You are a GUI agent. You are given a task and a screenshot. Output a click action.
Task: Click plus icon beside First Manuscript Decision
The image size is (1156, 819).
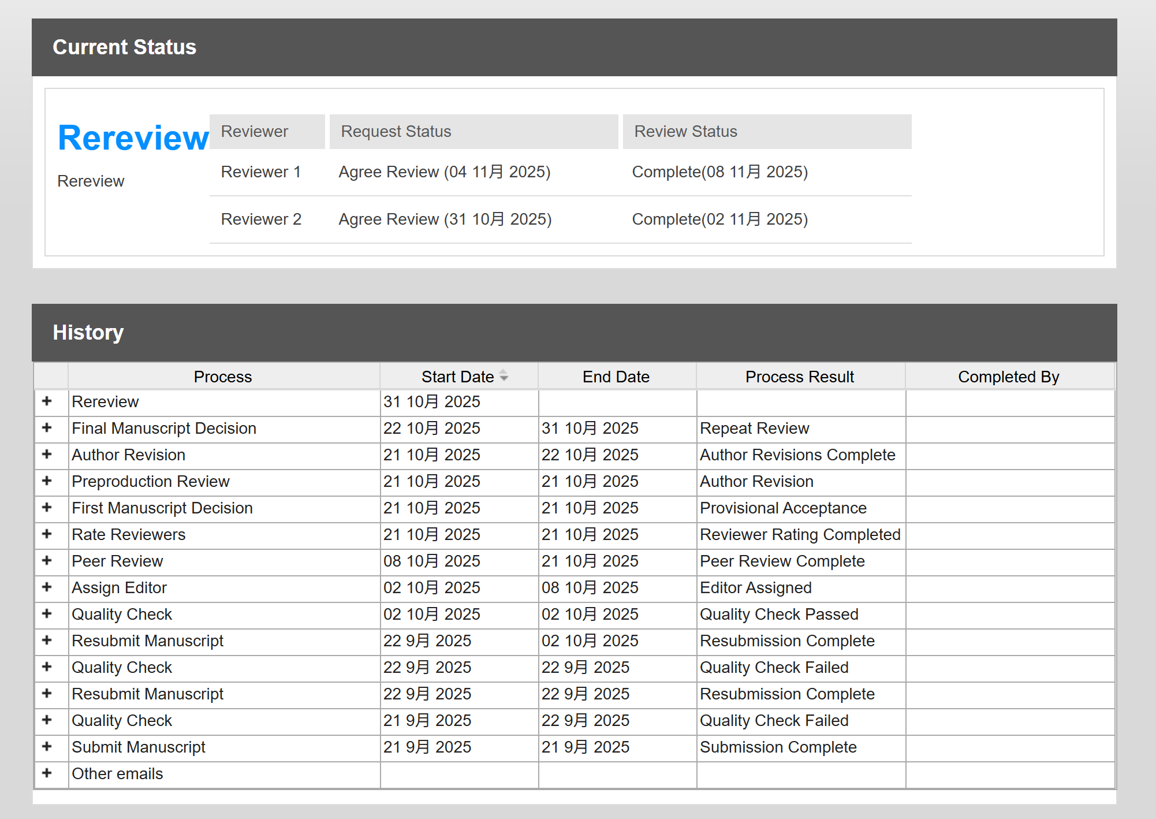coord(47,508)
